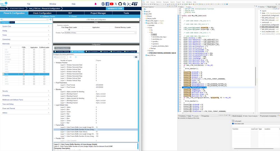Open test_LTDC.ioc in Project Explorer

click(151, 55)
